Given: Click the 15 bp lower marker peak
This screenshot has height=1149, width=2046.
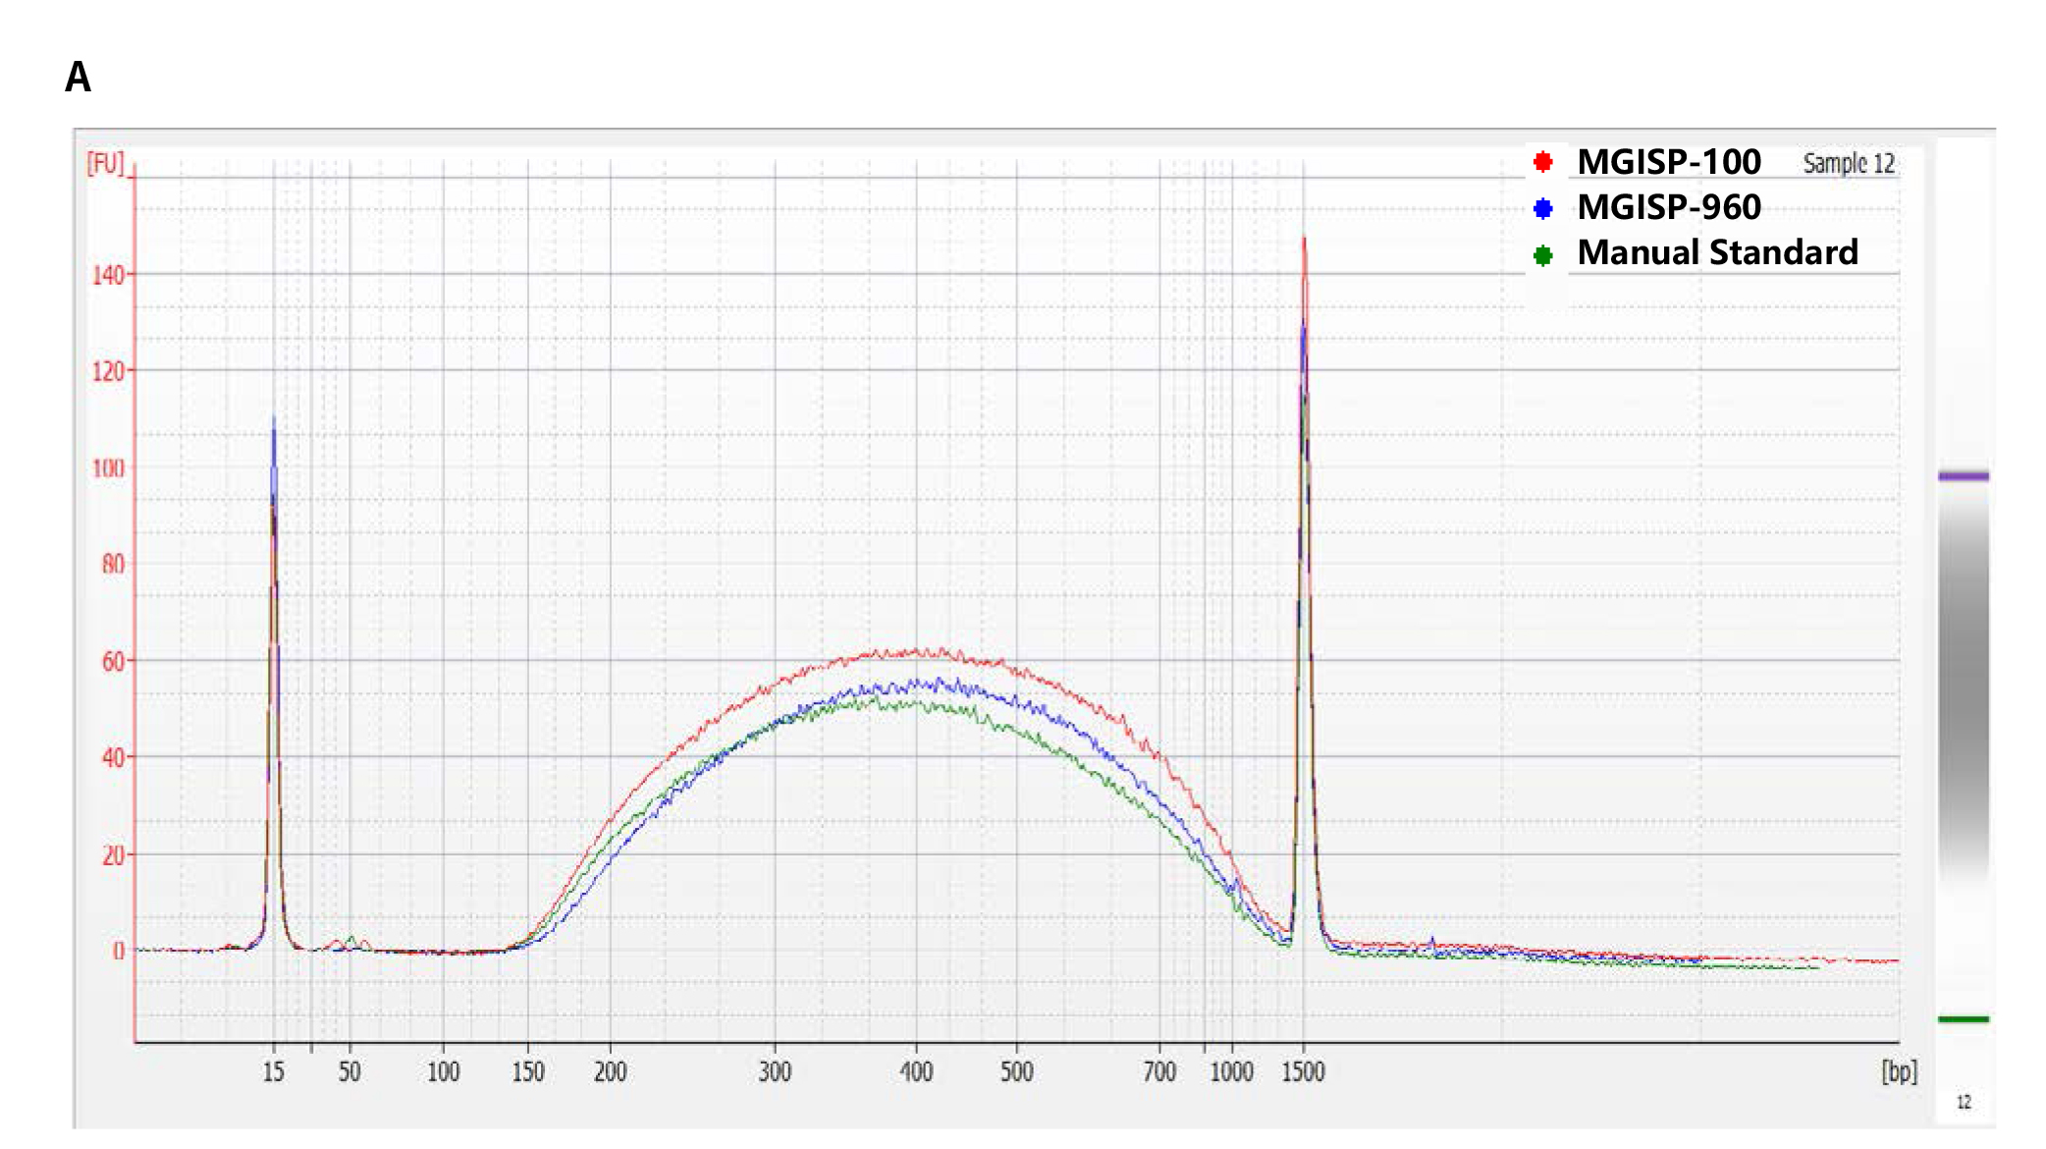Looking at the screenshot, I should pyautogui.click(x=274, y=687).
